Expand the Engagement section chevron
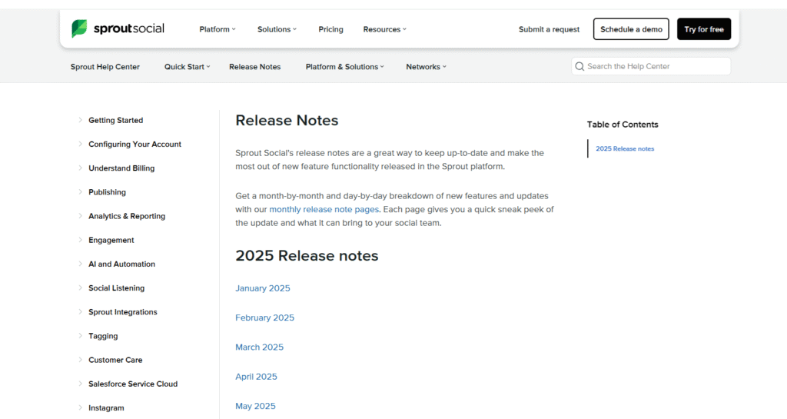787x419 pixels. [x=80, y=240]
